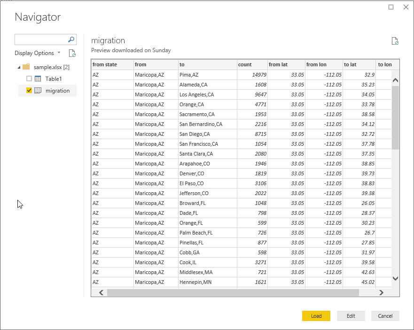Close the Navigator dialog
The height and width of the screenshot is (330, 414).
click(406, 7)
